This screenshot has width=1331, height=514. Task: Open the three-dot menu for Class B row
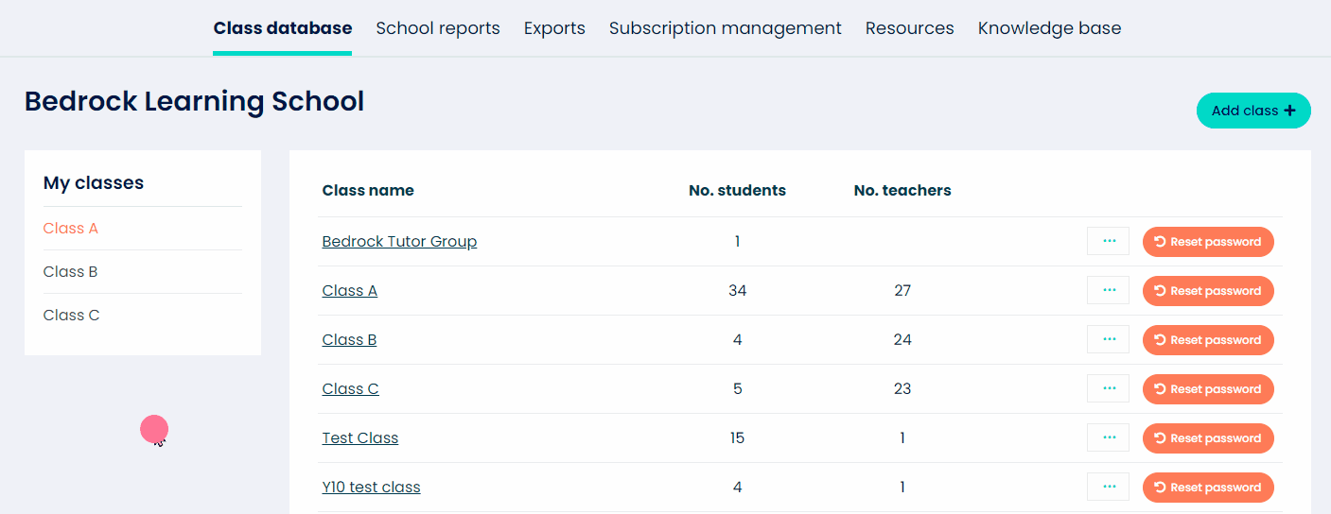pos(1108,340)
